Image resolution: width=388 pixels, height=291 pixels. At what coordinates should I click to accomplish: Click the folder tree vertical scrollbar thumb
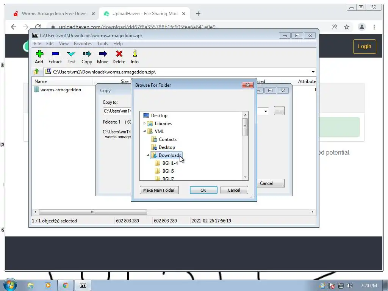pyautogui.click(x=245, y=127)
